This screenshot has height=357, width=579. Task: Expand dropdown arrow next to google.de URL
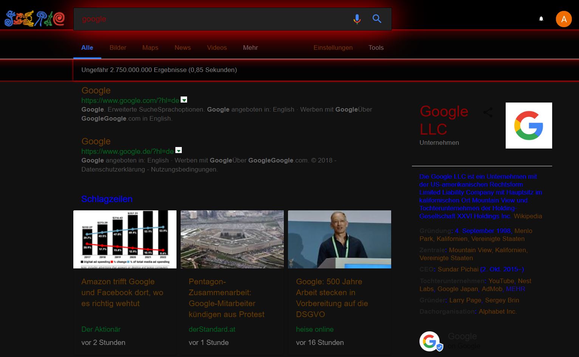tap(179, 150)
